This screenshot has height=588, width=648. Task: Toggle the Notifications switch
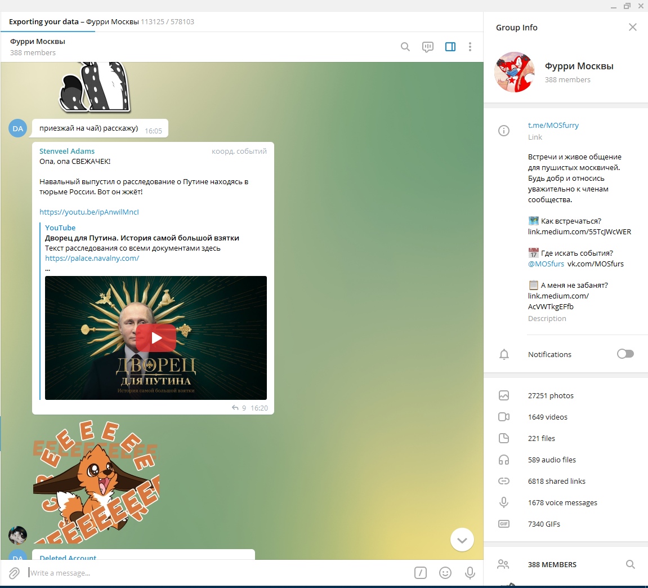click(x=625, y=354)
